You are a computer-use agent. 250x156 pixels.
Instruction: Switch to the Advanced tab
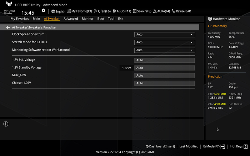[x=71, y=19]
